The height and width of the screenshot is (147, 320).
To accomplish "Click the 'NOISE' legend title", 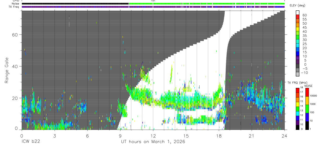I will tap(309, 86).
